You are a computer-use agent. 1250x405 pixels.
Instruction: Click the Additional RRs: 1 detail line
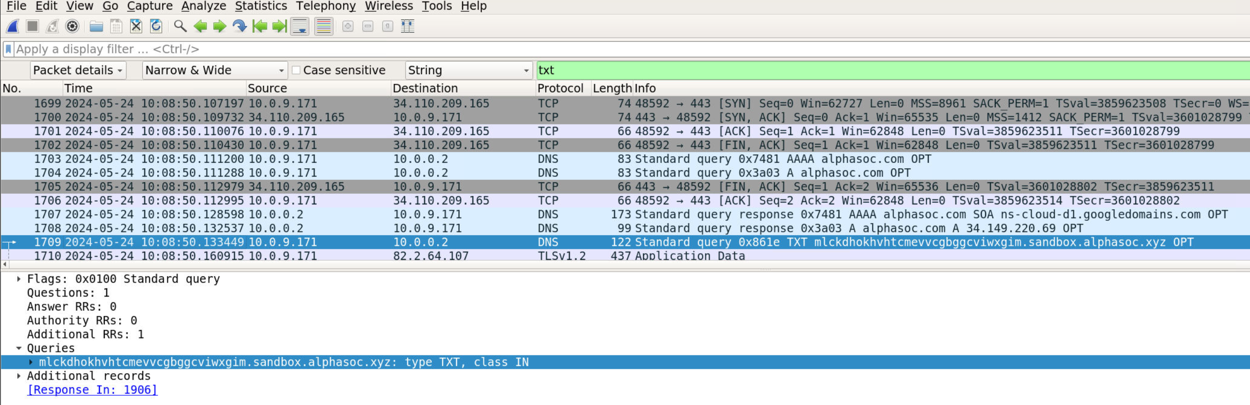[x=85, y=335]
